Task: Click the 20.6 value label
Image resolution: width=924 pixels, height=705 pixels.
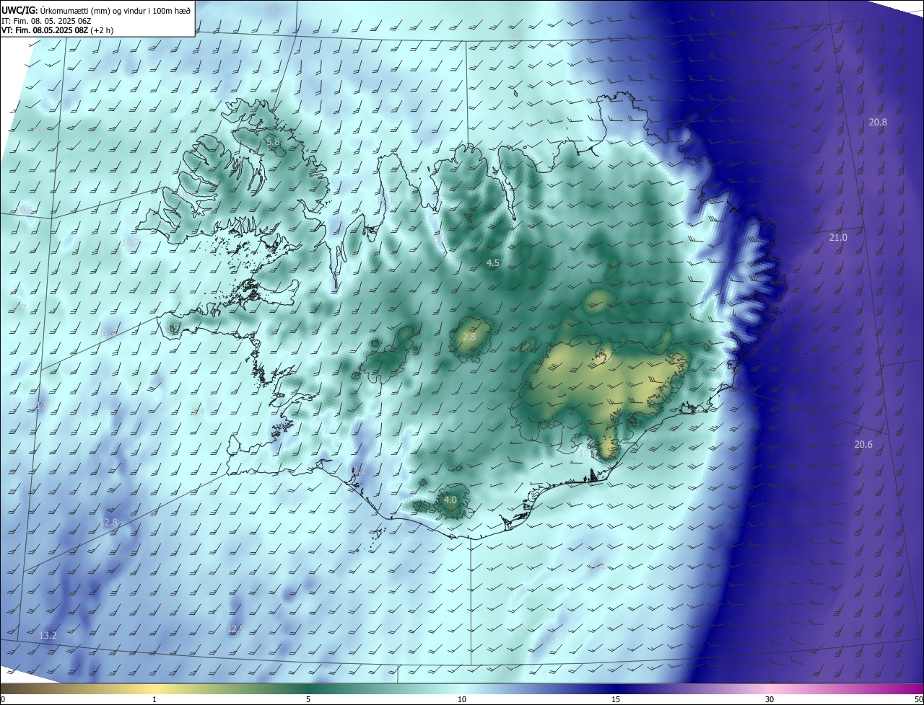Action: (x=863, y=445)
